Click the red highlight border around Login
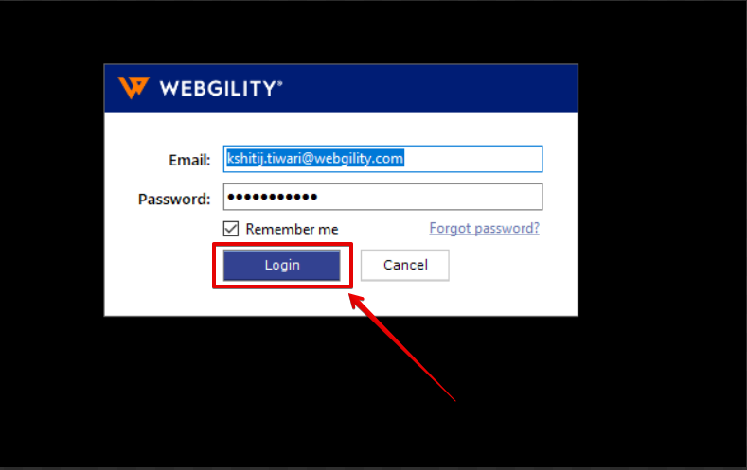The image size is (747, 470). click(x=282, y=245)
